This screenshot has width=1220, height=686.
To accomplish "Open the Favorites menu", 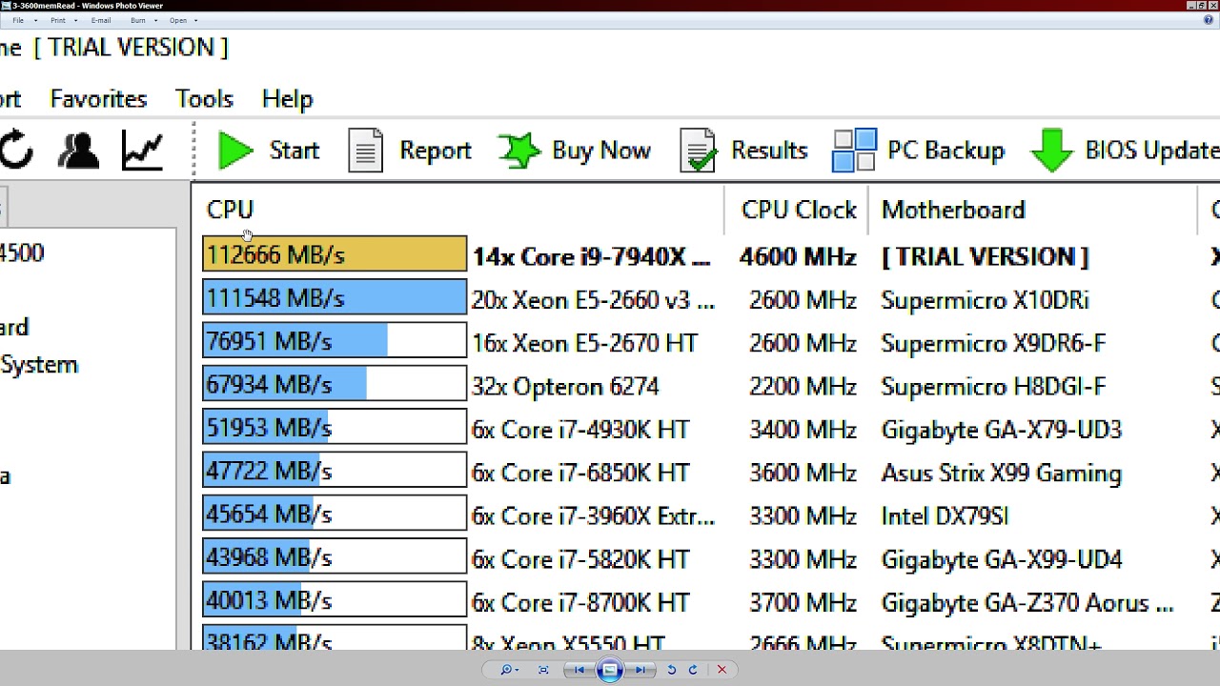I will [x=98, y=99].
